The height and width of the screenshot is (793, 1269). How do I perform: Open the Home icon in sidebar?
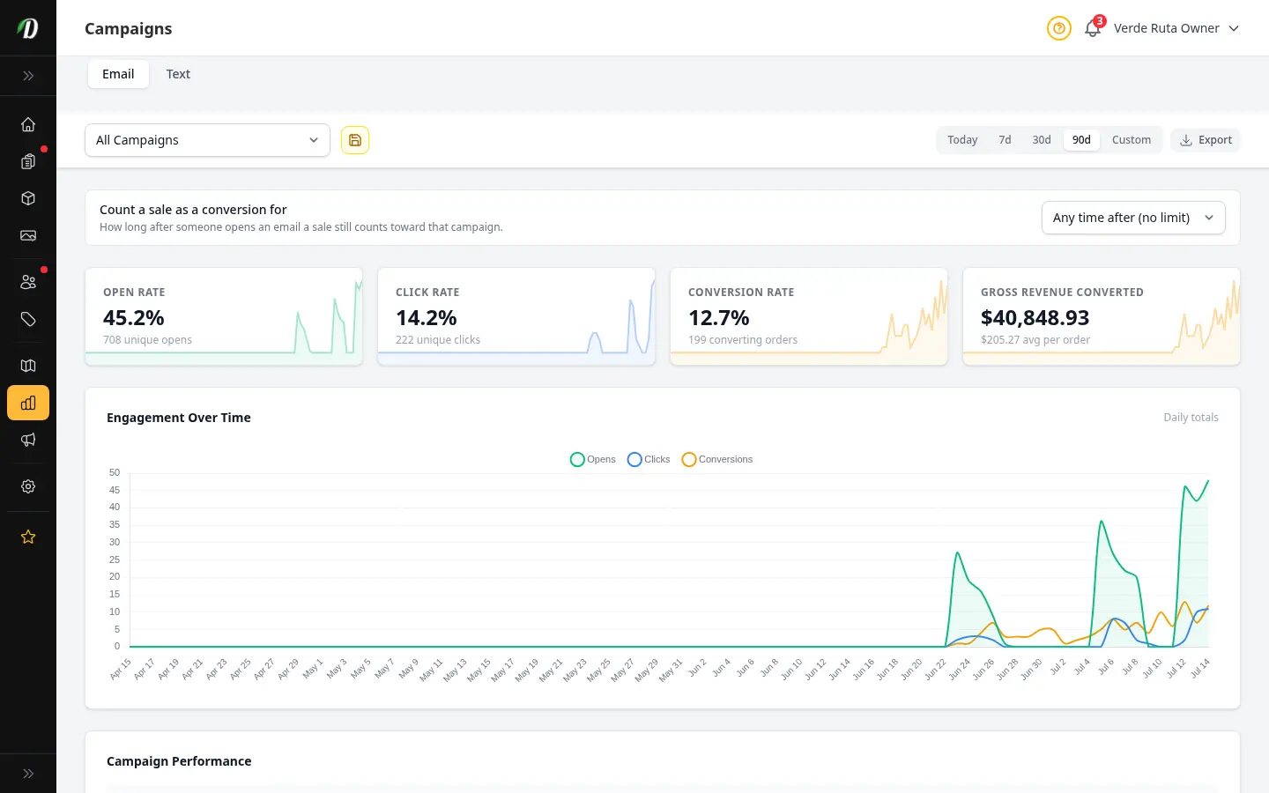28,124
